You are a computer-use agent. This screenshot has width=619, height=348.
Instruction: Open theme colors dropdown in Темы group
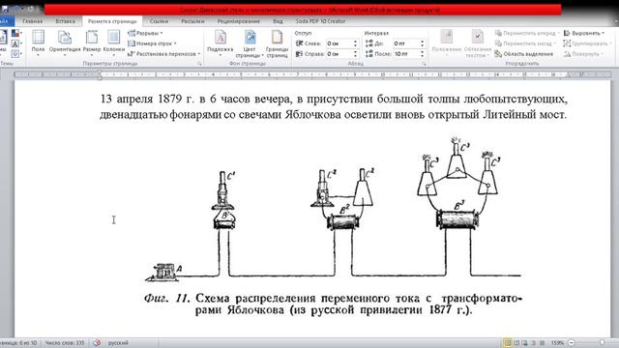[x=16, y=34]
